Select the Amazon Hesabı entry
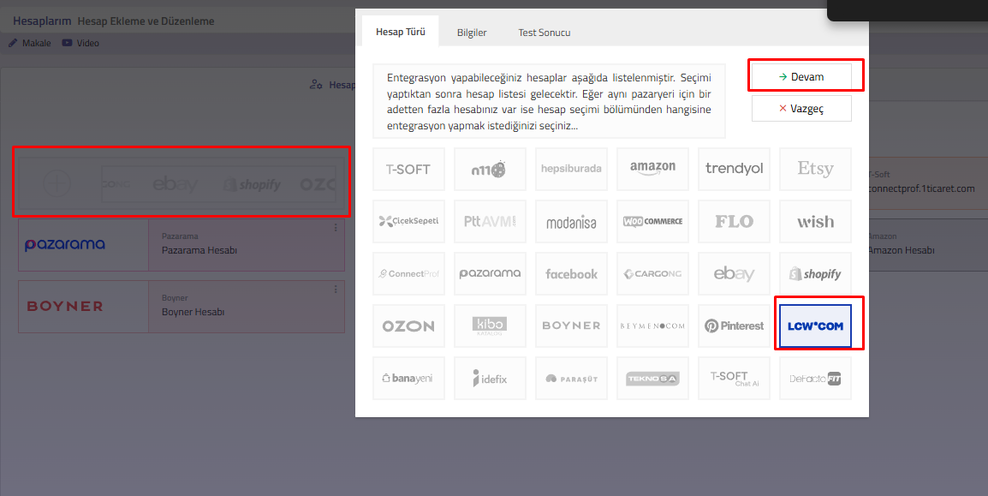988x496 pixels. [927, 244]
